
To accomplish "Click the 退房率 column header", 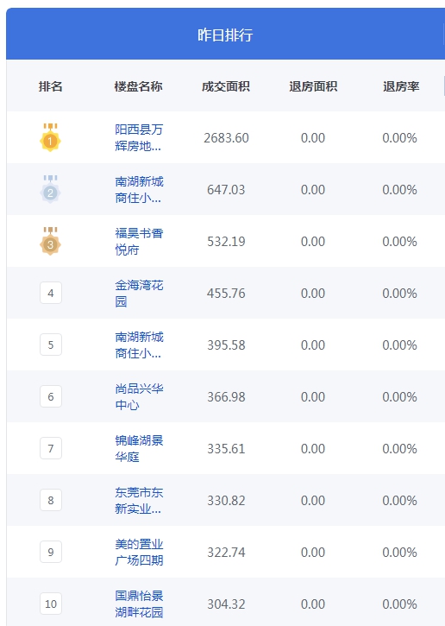I will coord(401,86).
